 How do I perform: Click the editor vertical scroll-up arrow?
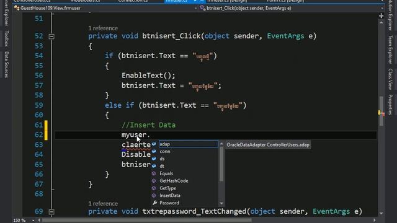(x=381, y=22)
